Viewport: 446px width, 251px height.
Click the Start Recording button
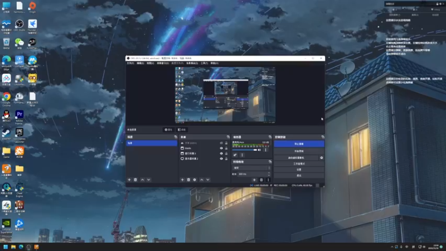(x=299, y=151)
